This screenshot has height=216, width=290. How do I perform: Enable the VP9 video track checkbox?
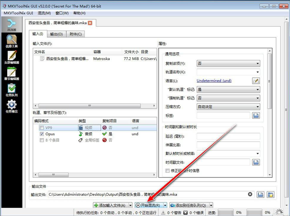[42, 128]
